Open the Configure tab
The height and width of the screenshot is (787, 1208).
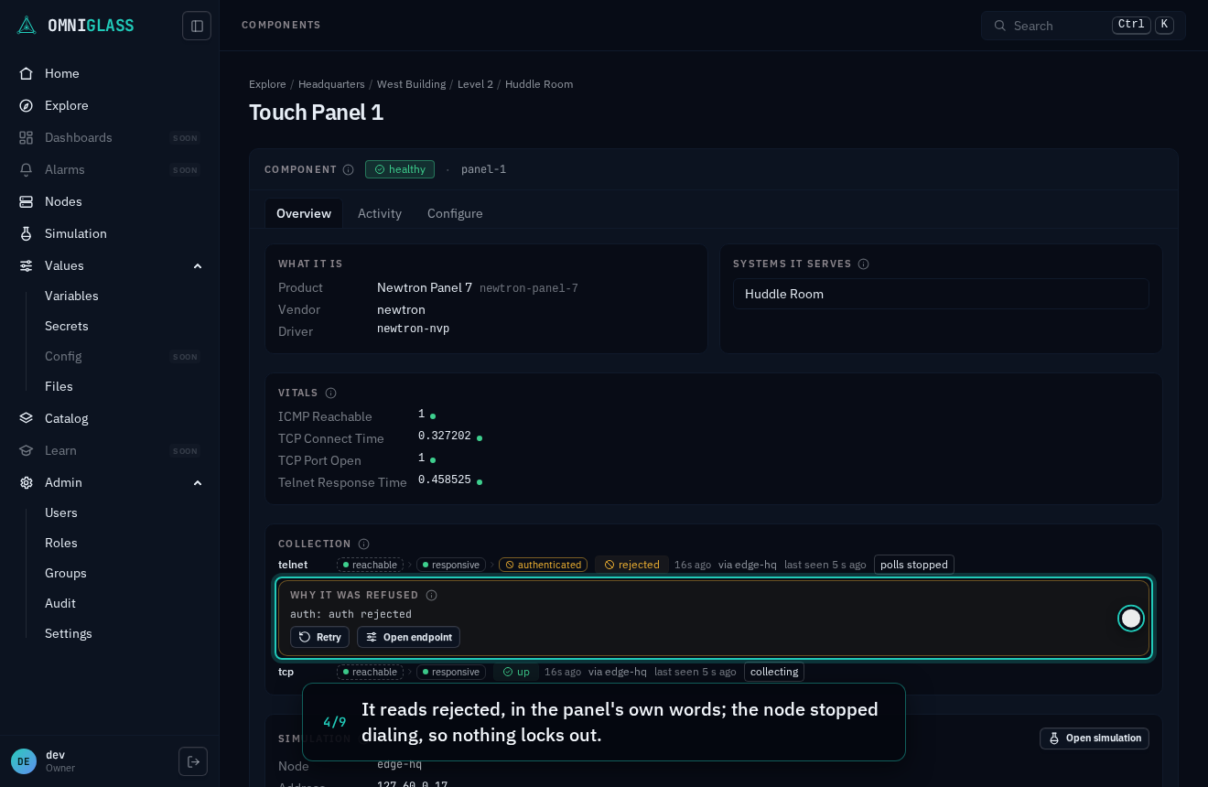455,213
